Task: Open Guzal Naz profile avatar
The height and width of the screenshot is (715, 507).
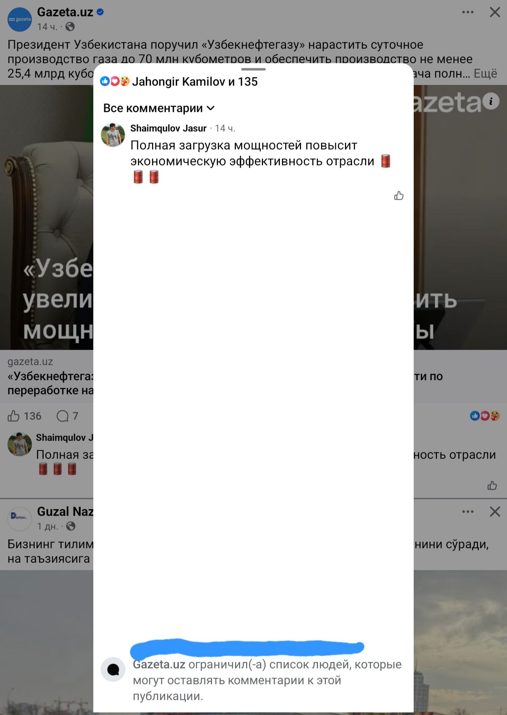Action: pos(20,519)
